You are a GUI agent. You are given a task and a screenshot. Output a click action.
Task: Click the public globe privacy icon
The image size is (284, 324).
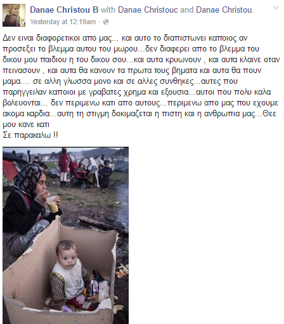click(x=106, y=22)
